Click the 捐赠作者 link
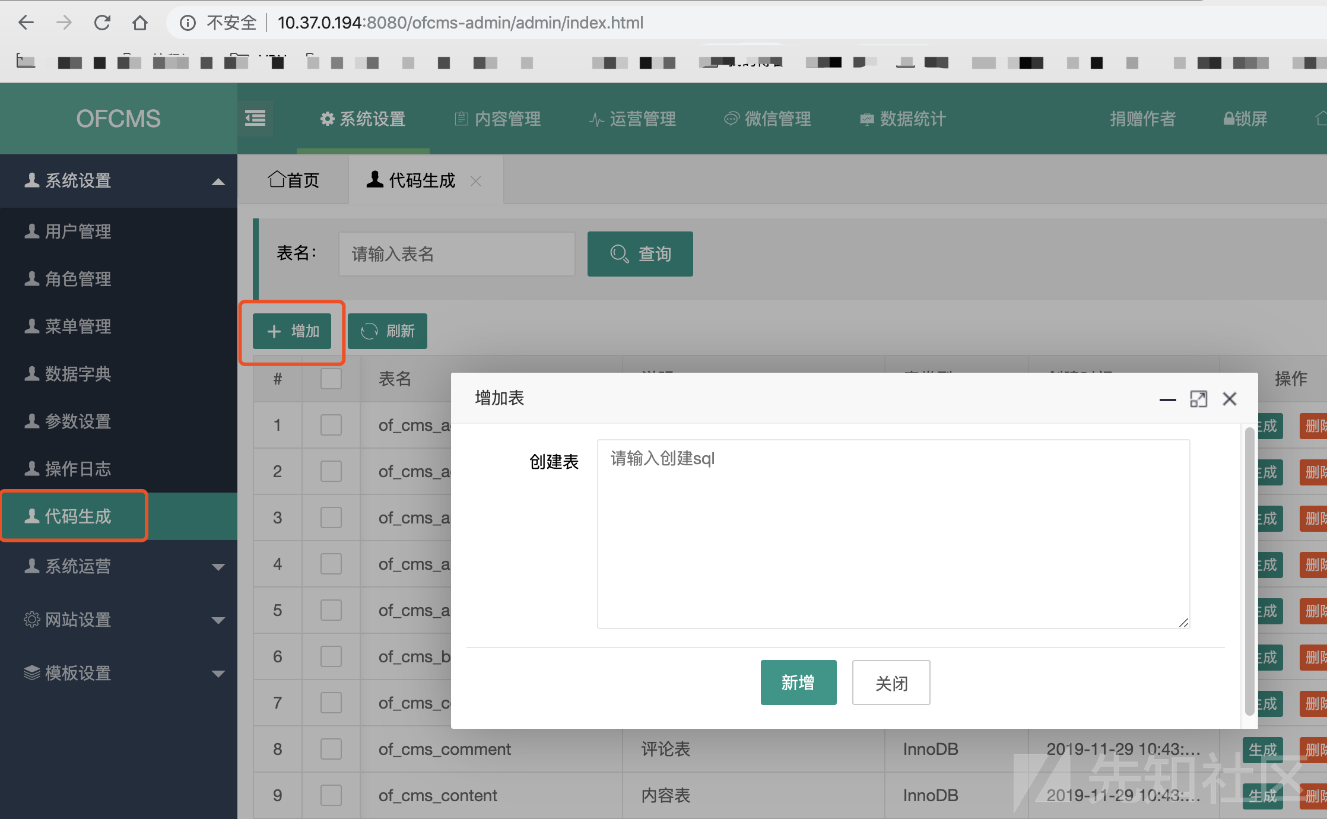Viewport: 1327px width, 819px height. pyautogui.click(x=1142, y=119)
